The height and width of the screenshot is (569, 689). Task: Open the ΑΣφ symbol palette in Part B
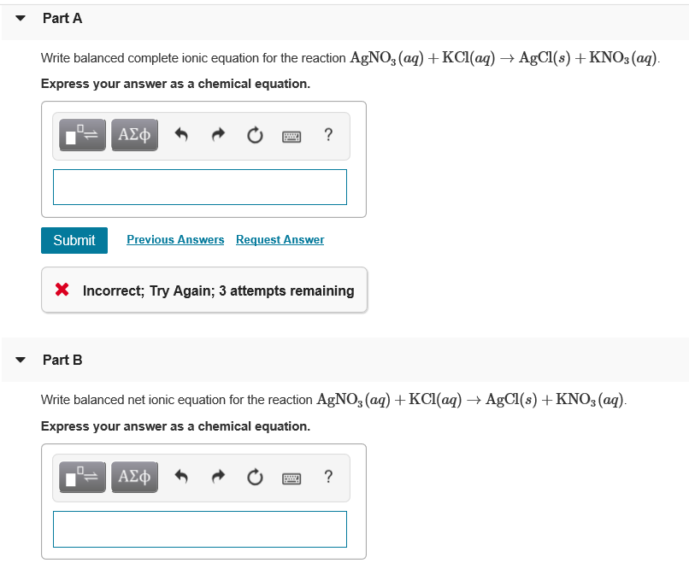133,476
